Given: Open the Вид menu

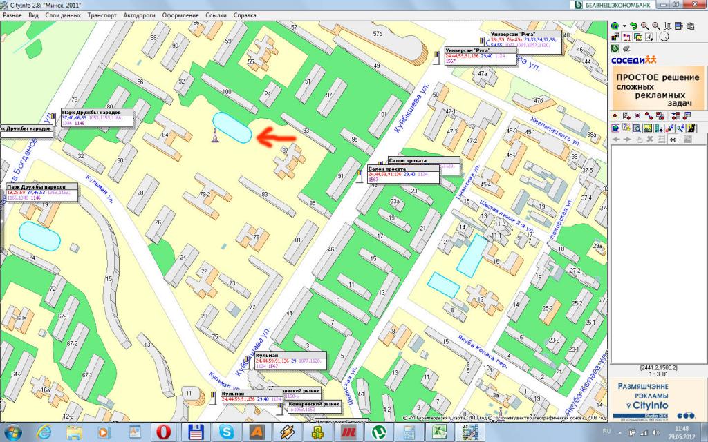Looking at the screenshot, I should (x=33, y=15).
